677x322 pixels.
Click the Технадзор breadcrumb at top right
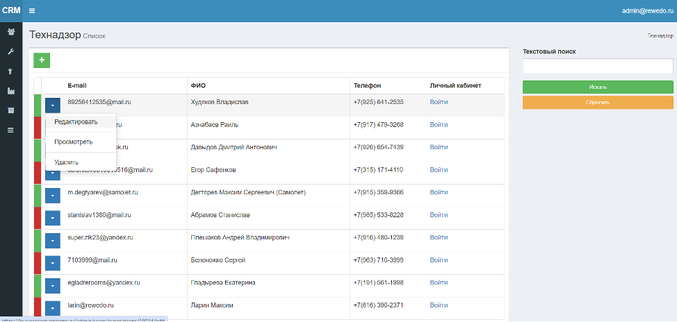pyautogui.click(x=660, y=36)
